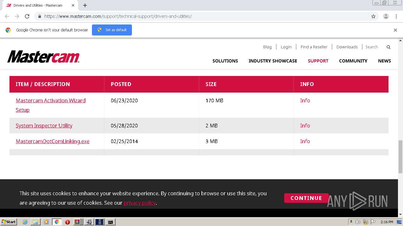Open the Opera browser taskbar icon
The width and height of the screenshot is (403, 226).
pos(67,222)
